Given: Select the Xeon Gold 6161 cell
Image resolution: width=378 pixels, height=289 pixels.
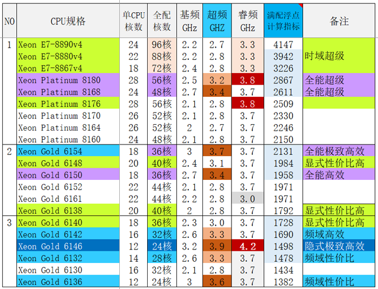Looking at the screenshot, I should (68, 198).
